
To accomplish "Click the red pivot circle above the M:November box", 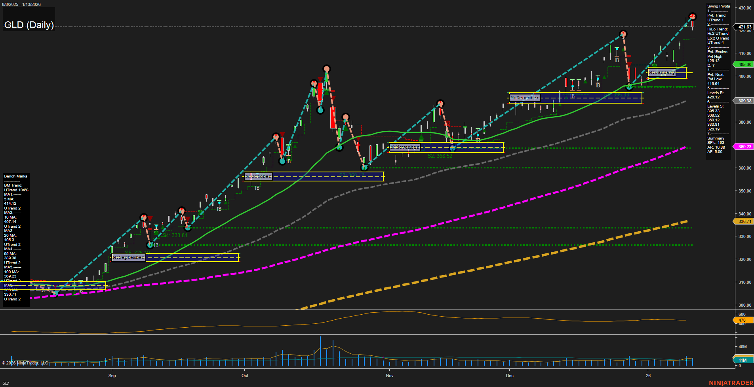I will 440,102.
